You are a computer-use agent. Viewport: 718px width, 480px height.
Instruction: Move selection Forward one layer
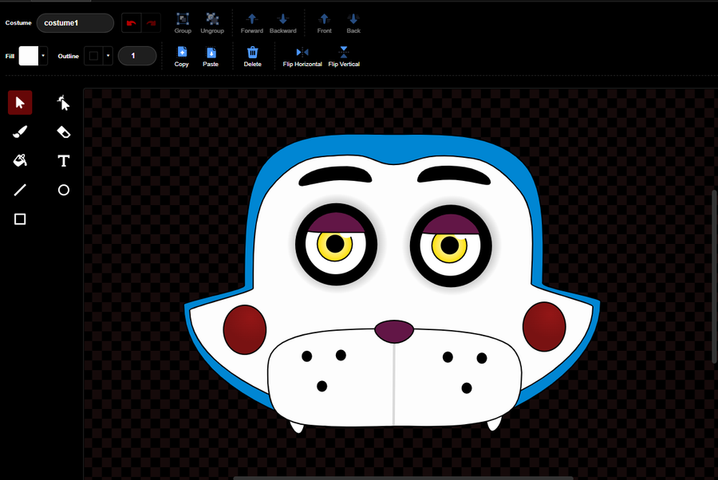tap(252, 23)
